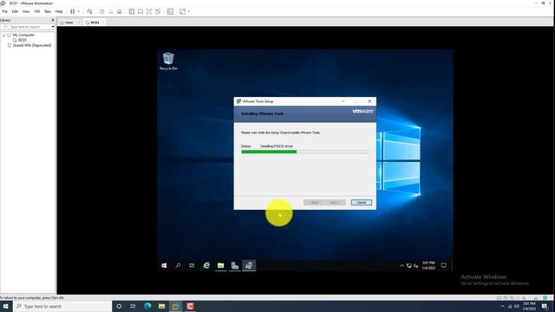Open File Explorer on the host taskbar
This screenshot has height=312, width=555.
tap(162, 306)
